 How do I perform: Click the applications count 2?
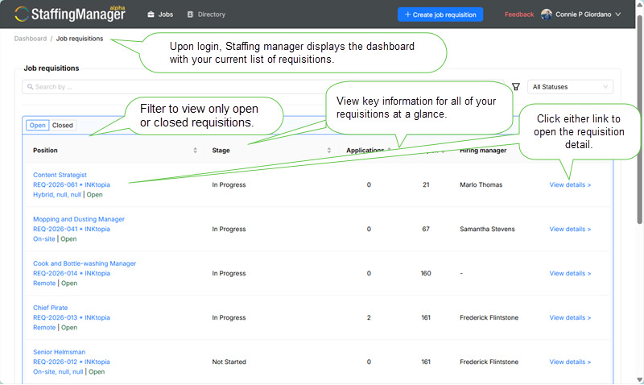coord(369,317)
